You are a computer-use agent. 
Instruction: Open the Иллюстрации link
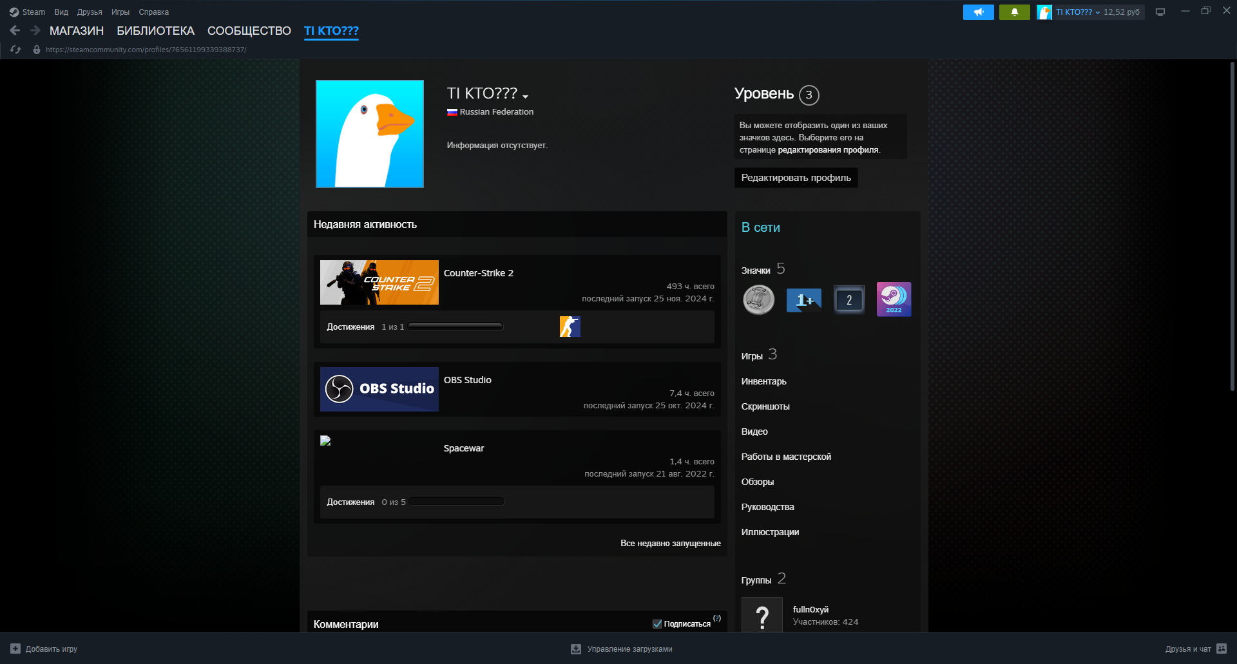click(771, 532)
